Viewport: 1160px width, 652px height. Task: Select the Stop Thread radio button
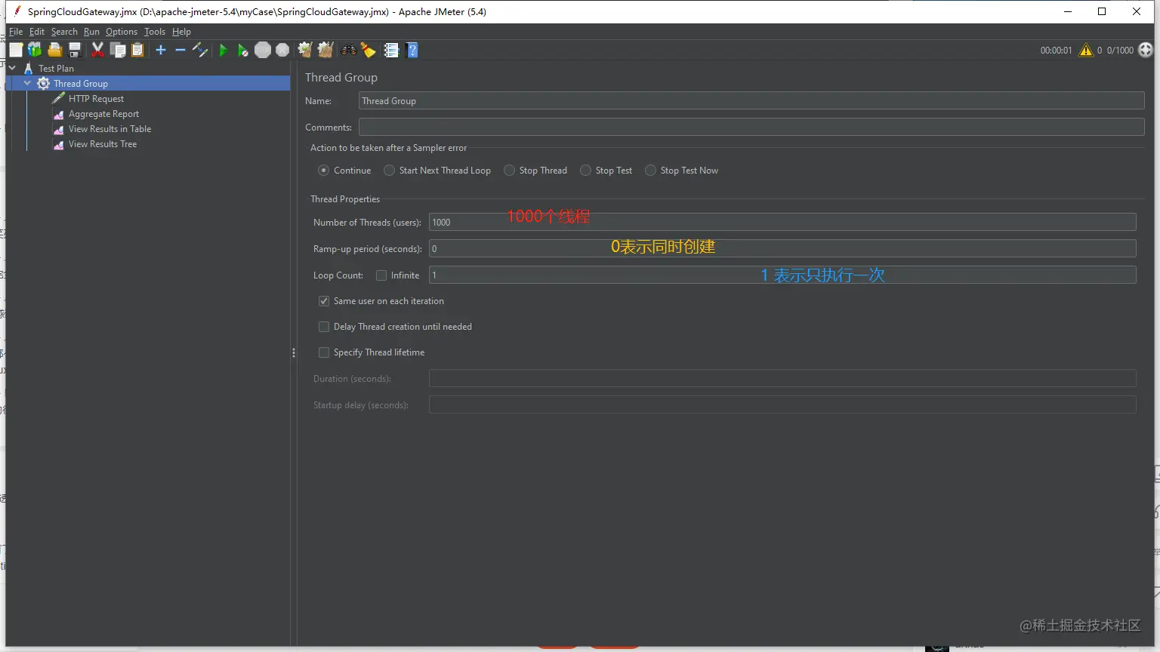point(509,171)
